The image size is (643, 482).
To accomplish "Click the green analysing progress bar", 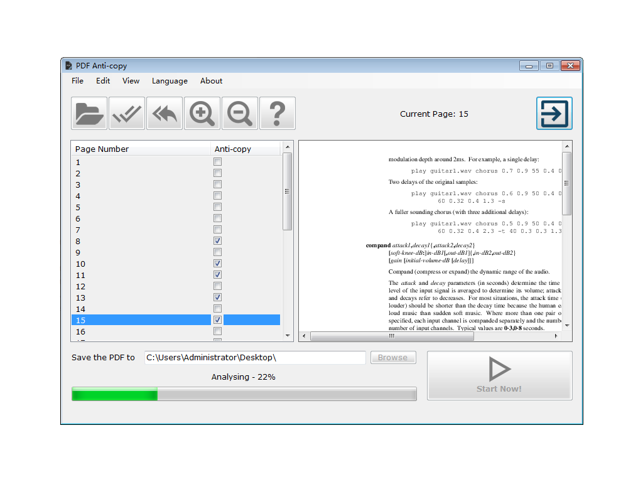I will point(244,394).
